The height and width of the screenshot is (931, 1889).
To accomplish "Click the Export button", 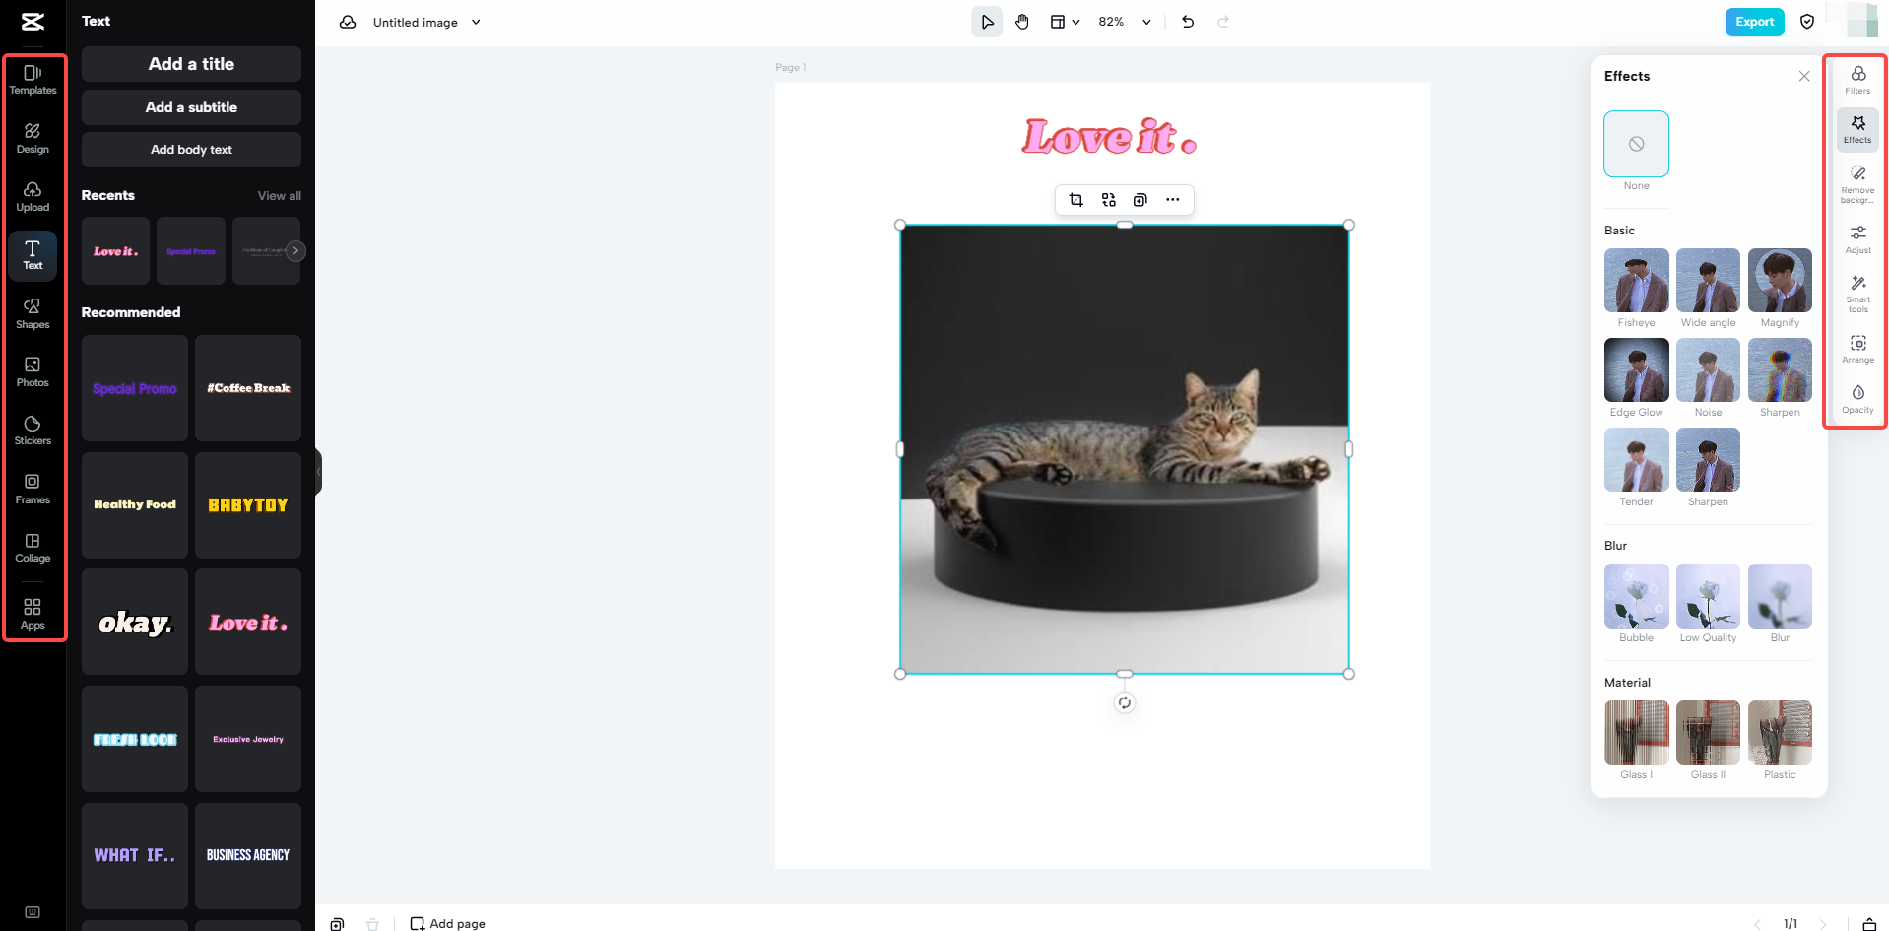I will click(1755, 22).
